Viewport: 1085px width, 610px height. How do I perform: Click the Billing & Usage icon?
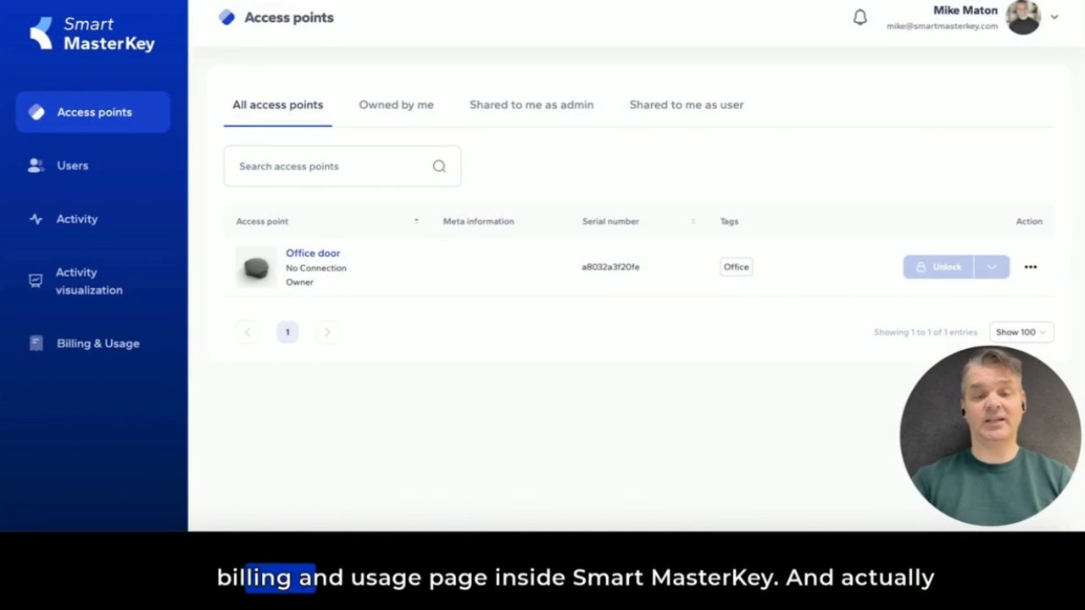[36, 343]
